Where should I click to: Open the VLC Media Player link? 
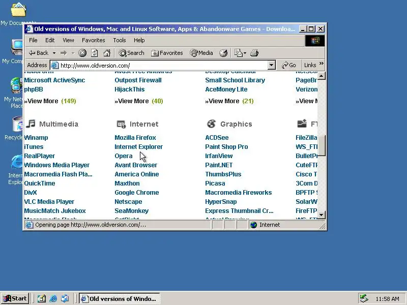click(49, 201)
